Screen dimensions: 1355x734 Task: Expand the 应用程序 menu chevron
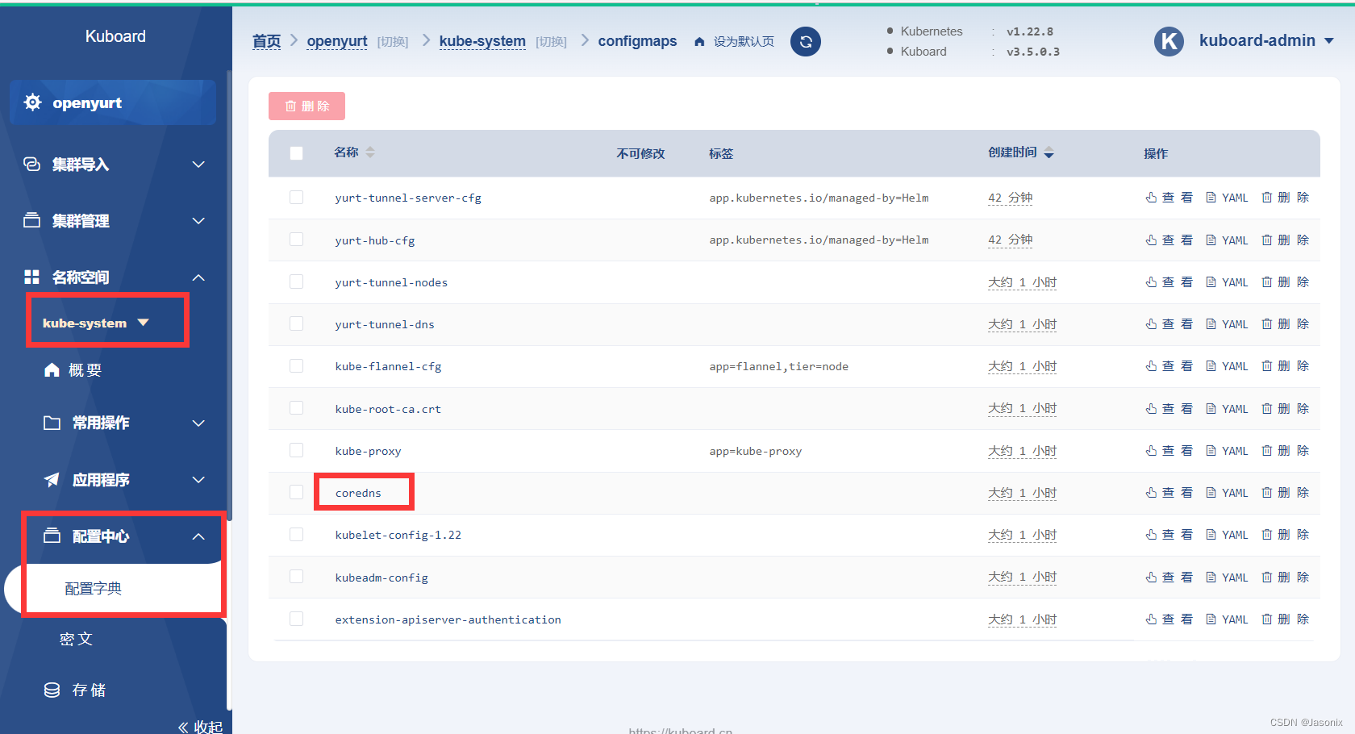click(198, 480)
